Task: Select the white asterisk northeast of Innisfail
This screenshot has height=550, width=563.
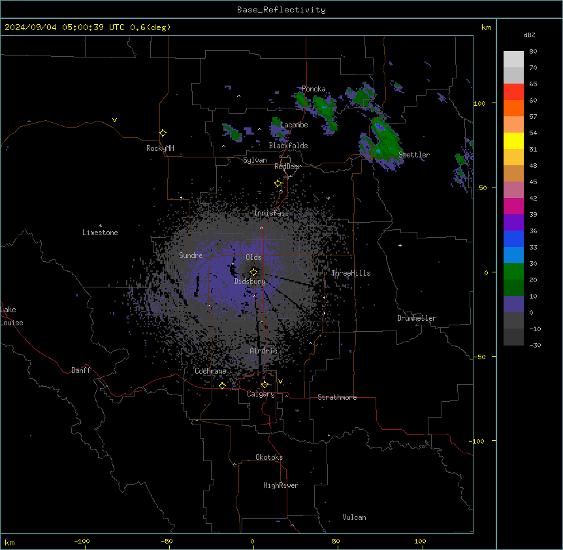Action: (x=328, y=198)
